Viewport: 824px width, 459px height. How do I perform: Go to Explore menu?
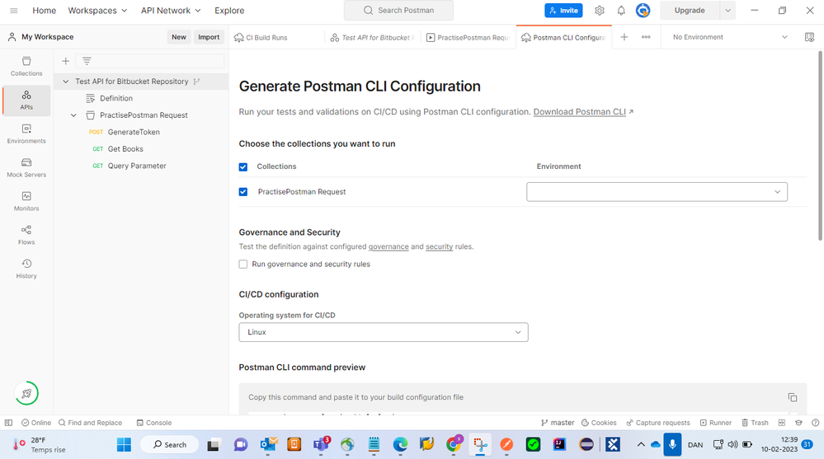229,11
